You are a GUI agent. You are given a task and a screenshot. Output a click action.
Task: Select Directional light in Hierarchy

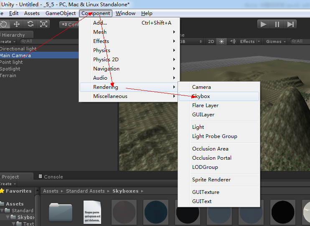tap(39, 48)
